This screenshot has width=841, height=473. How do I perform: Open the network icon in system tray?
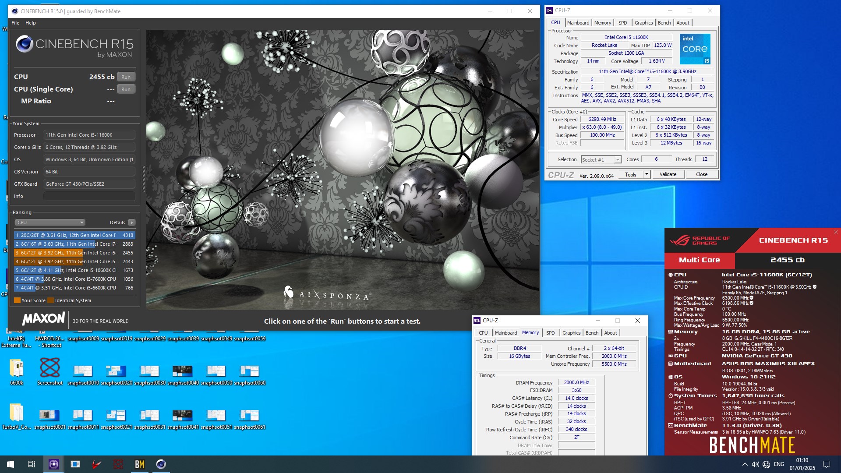[x=766, y=464]
